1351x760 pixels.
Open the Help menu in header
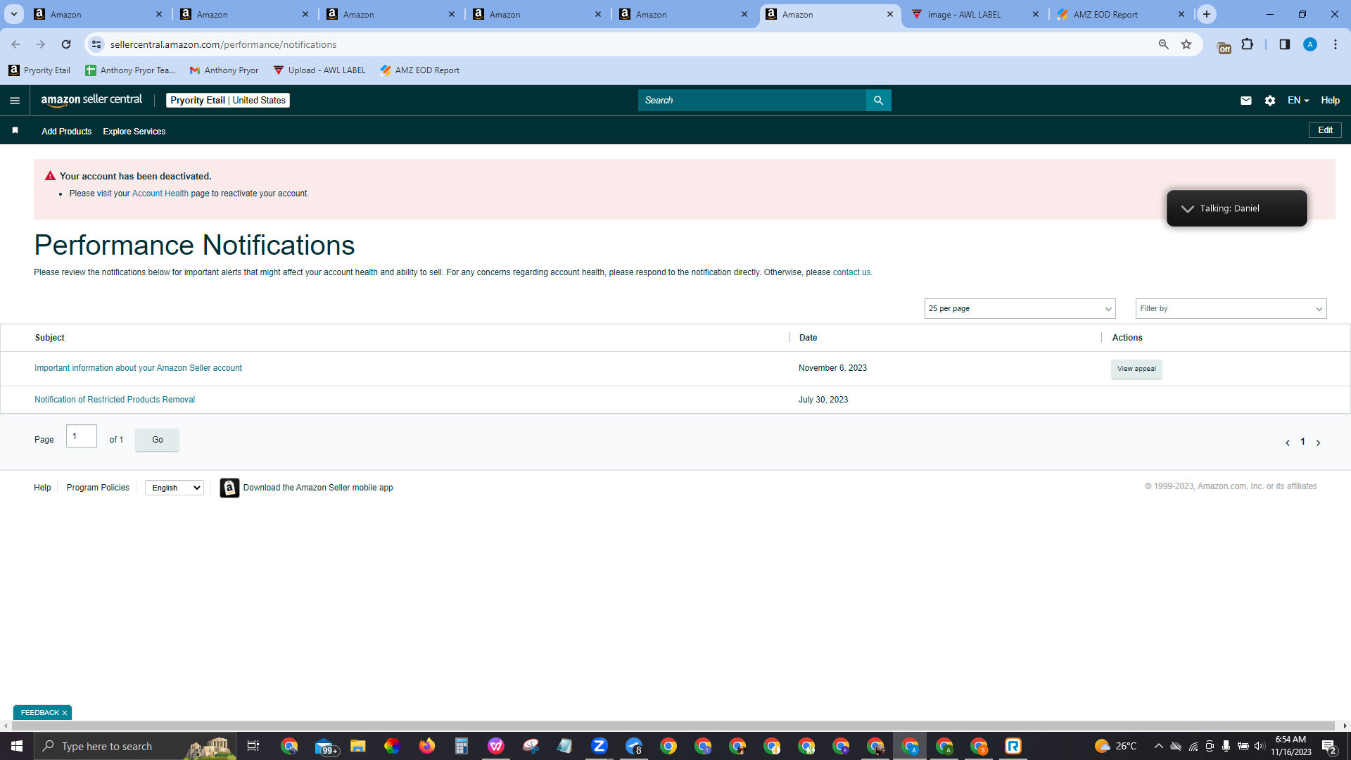click(x=1330, y=101)
